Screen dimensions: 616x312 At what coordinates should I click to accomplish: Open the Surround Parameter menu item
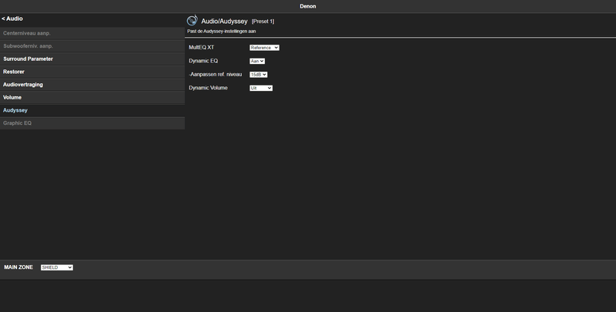pyautogui.click(x=92, y=59)
